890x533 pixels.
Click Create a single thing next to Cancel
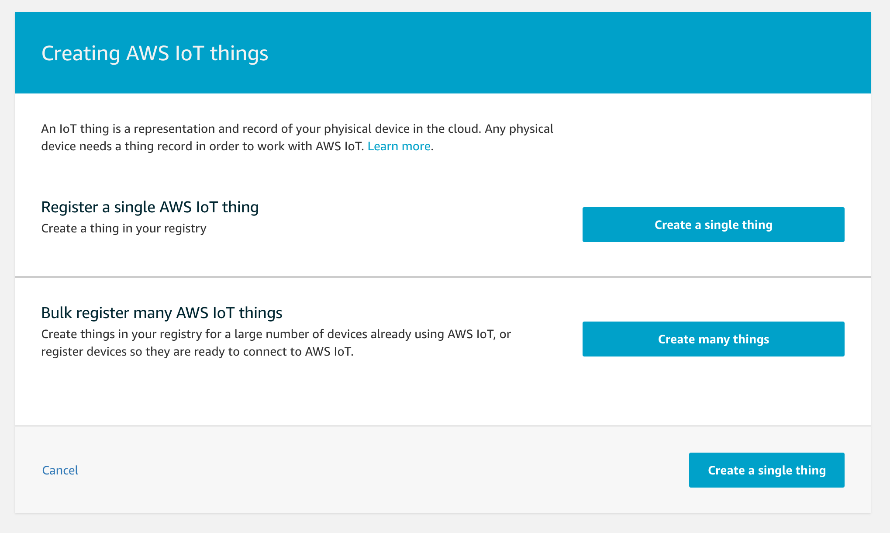[766, 470]
